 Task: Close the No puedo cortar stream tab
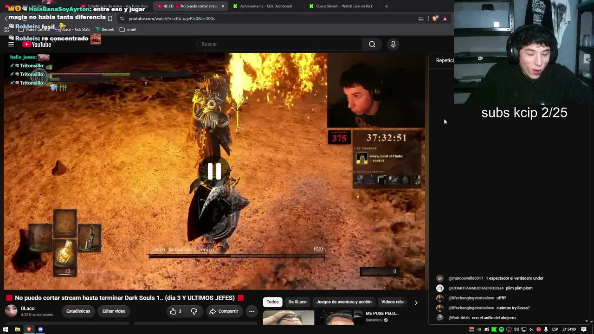point(223,6)
